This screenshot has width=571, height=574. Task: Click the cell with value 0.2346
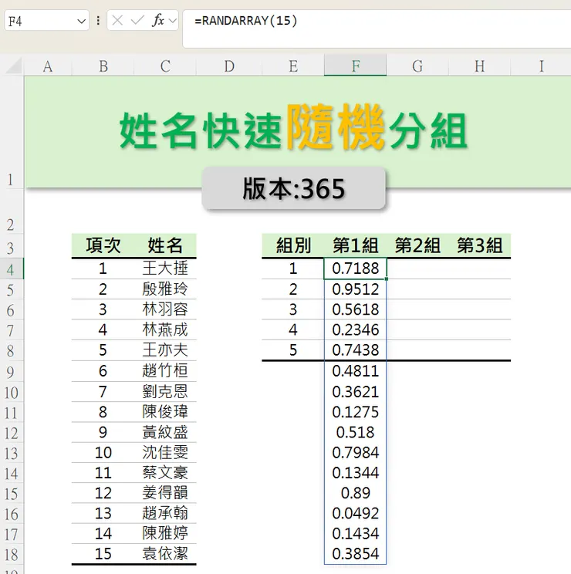[356, 330]
